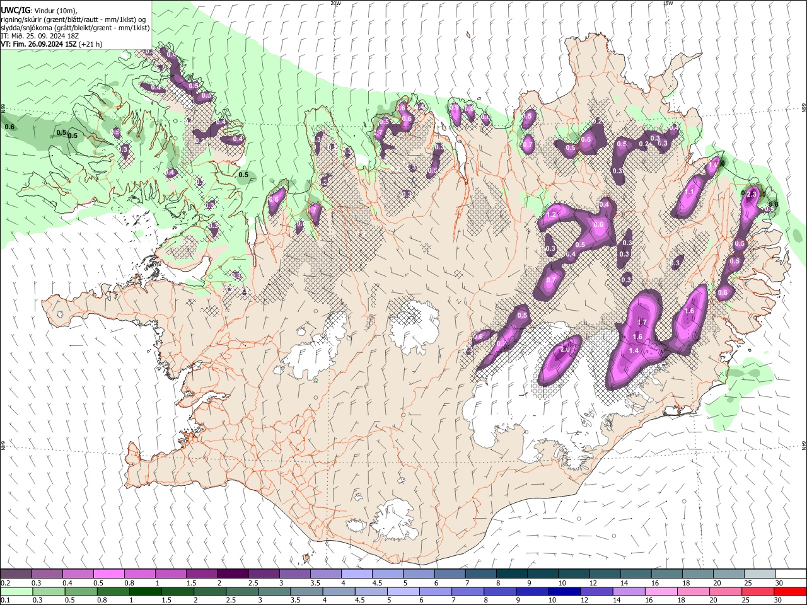Select upper legend swatch between 0.5 and 0.8

[108, 574]
